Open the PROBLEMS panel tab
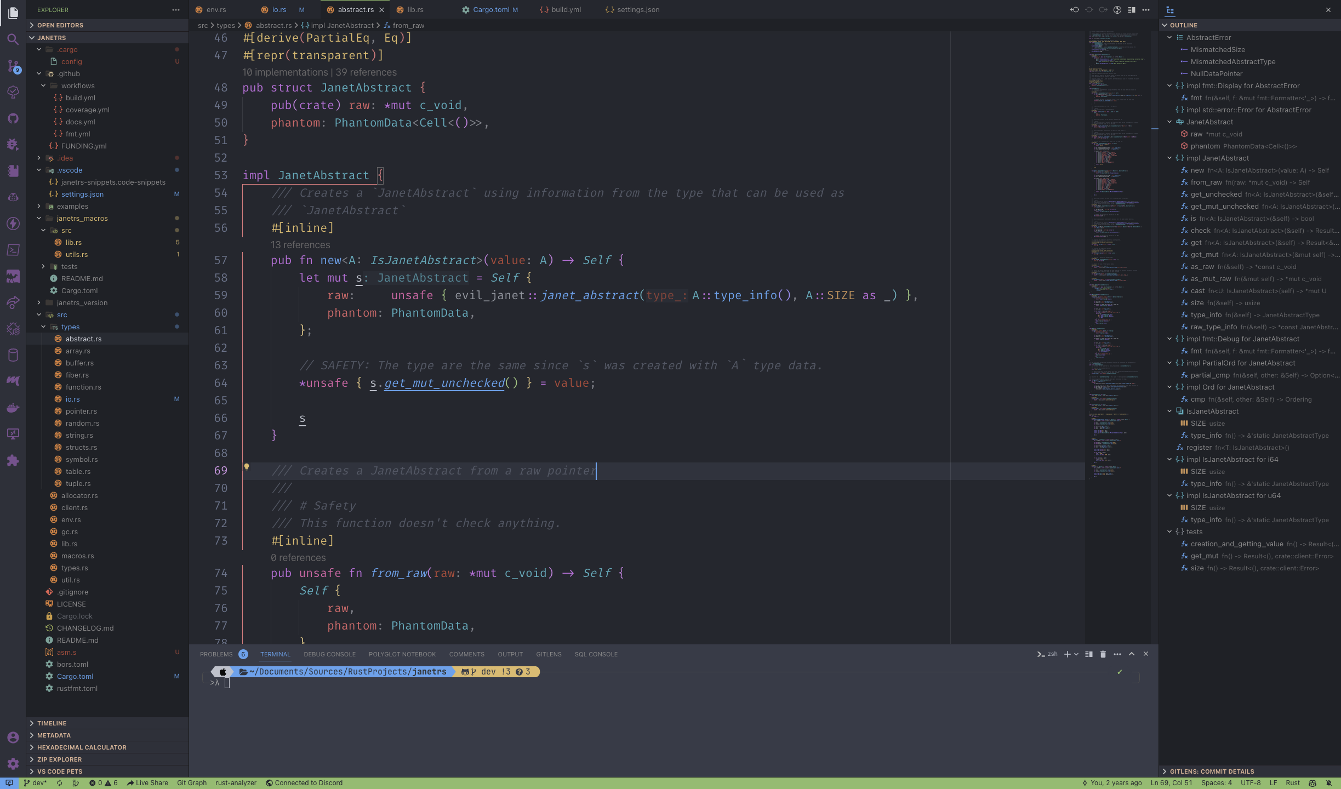The height and width of the screenshot is (789, 1341). 216,654
